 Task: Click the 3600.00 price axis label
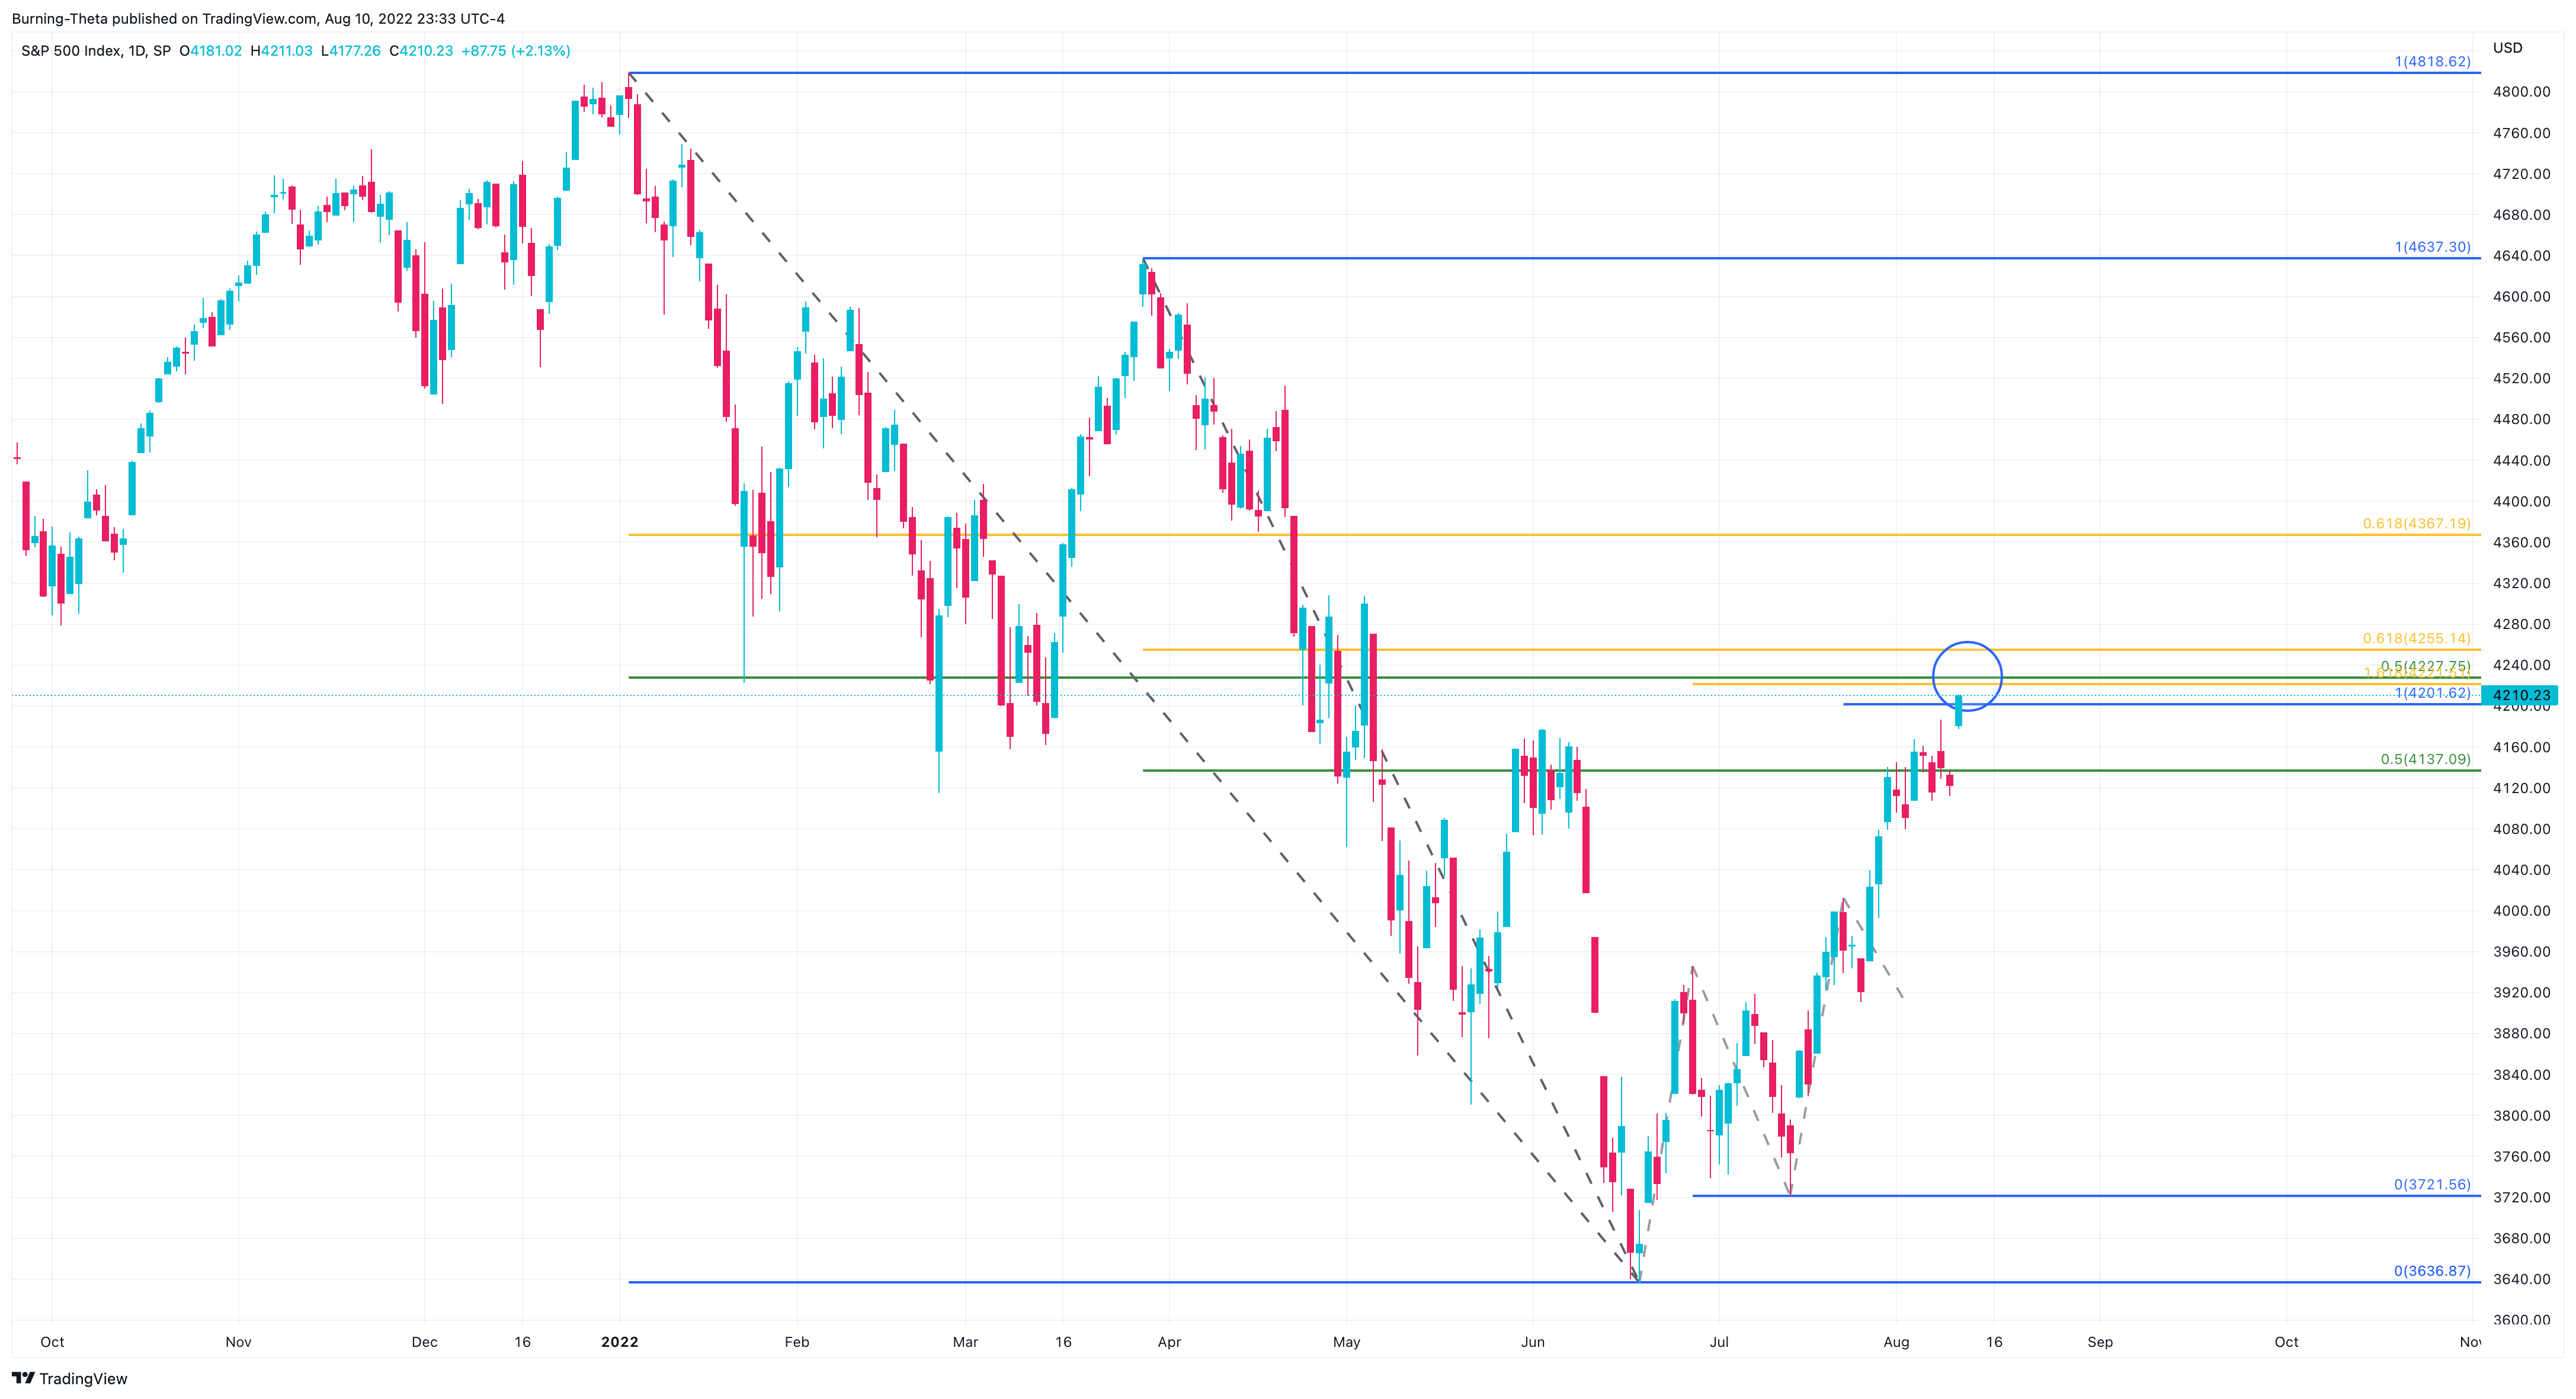pos(2521,1320)
